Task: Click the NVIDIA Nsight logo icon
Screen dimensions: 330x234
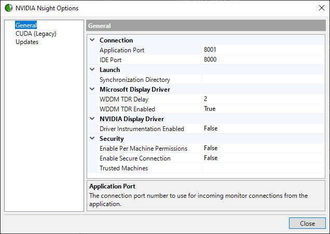Action: point(9,8)
